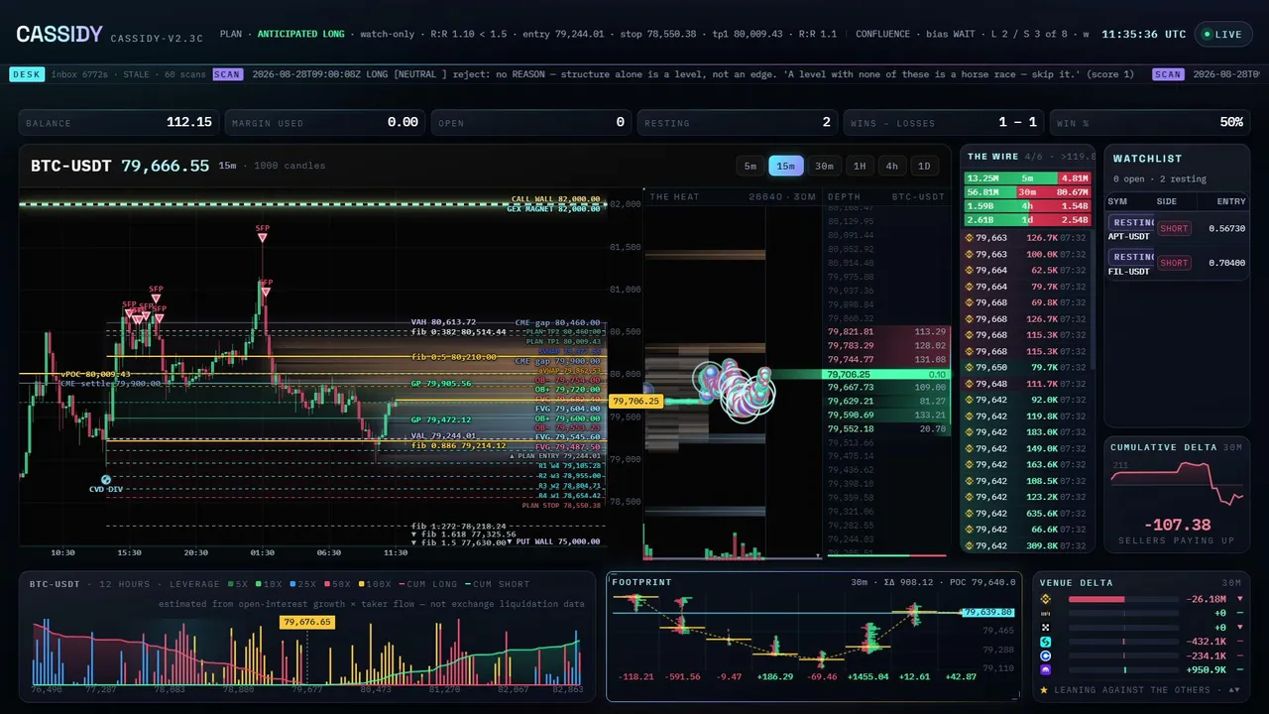Click the WINS - LOSSES card
The width and height of the screenshot is (1269, 714).
click(x=944, y=122)
